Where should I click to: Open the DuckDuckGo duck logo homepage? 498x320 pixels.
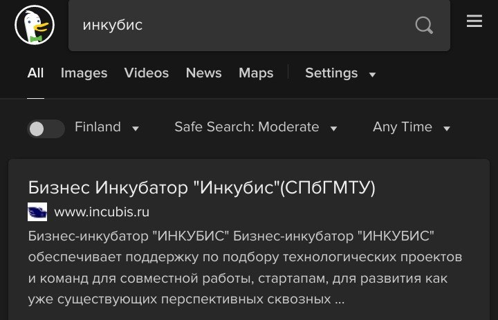coord(35,25)
